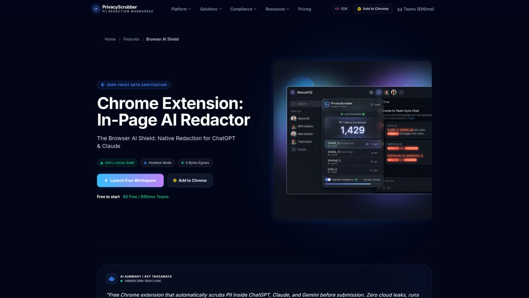The width and height of the screenshot is (529, 298).
Task: Click the shield extension icon in NexusHQ mockup toolbar
Action: pyautogui.click(x=379, y=92)
